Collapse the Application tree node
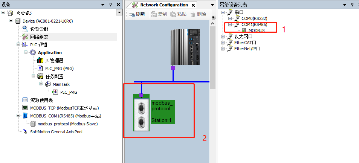 coord(26,53)
